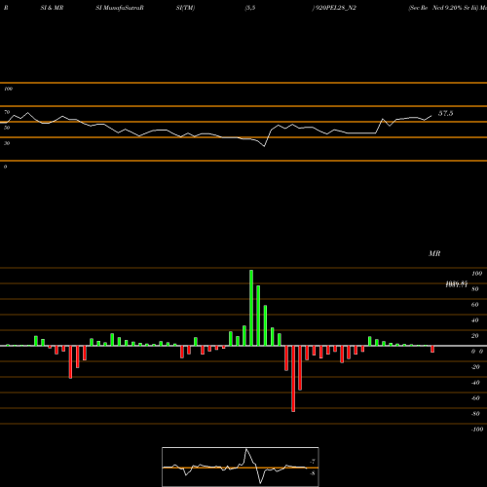This screenshot has height=487, width=487.
Task: Select the MR axis label 40
Action: pos(475,320)
